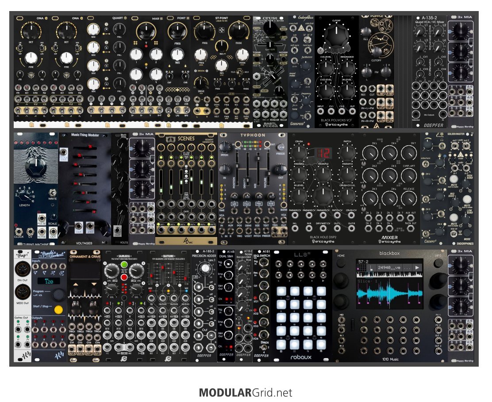Click pad 6 on the robaux LL8 module

pos(294,304)
